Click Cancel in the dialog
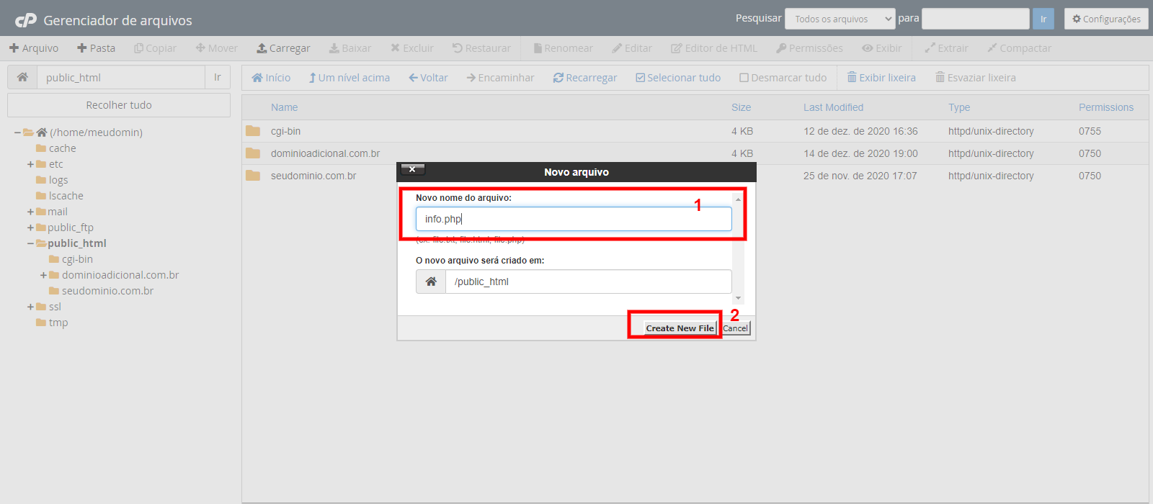This screenshot has height=504, width=1153. pos(736,328)
